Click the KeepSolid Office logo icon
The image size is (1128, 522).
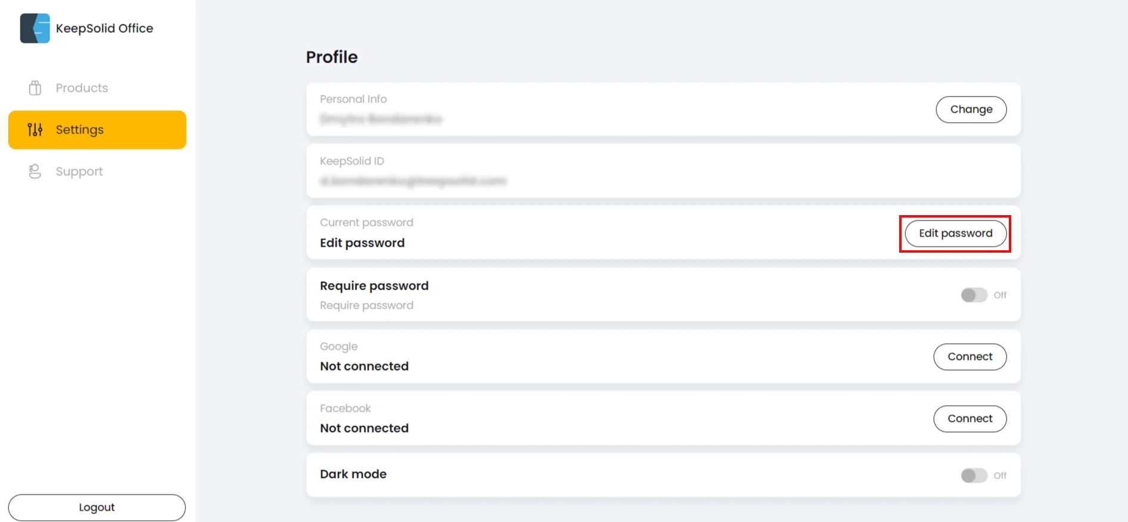pos(35,28)
